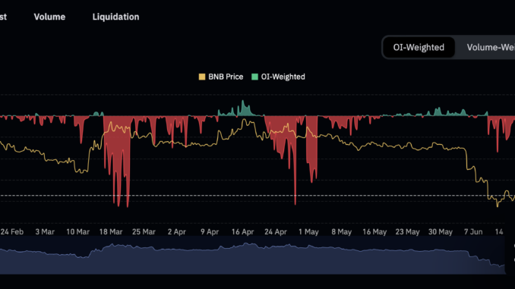515x289 pixels.
Task: Click the 25 Mar date label
Action: point(144,231)
